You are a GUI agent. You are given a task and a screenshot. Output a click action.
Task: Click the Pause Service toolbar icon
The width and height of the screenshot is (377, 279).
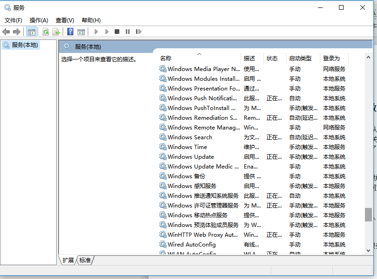[x=128, y=32]
